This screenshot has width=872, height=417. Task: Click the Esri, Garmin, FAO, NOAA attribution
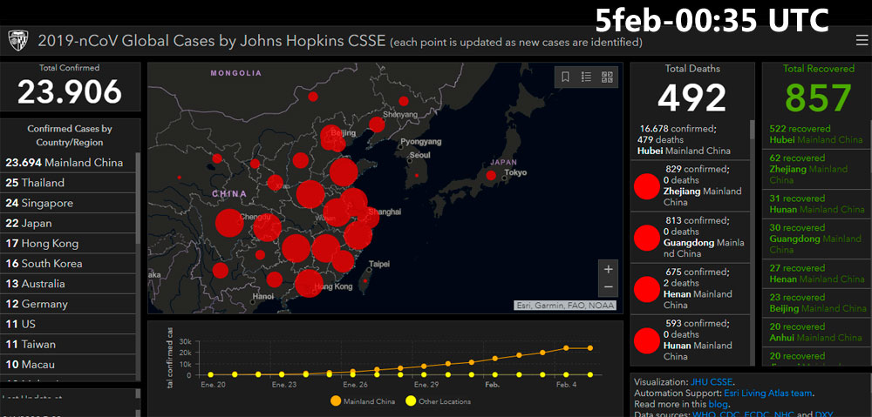pos(565,306)
